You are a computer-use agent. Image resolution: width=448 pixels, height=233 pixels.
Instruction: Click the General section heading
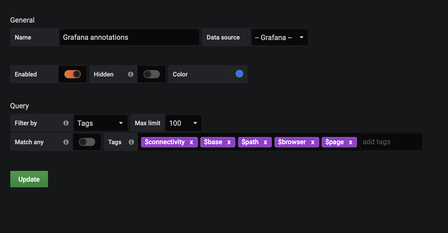coord(22,20)
